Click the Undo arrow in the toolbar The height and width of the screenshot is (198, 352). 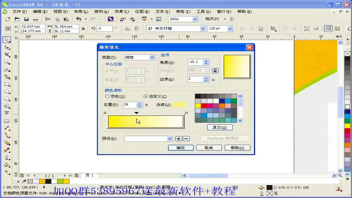click(x=78, y=19)
